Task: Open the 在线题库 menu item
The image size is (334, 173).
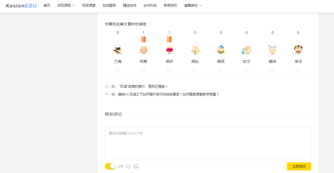Action: [109, 6]
